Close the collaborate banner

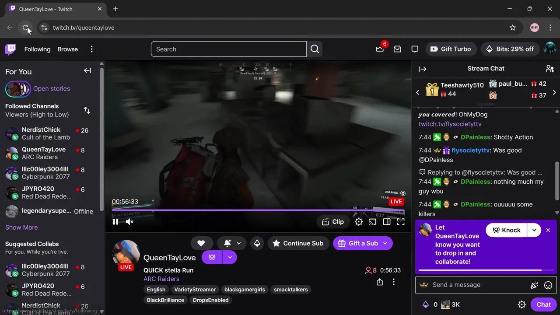coord(548,230)
